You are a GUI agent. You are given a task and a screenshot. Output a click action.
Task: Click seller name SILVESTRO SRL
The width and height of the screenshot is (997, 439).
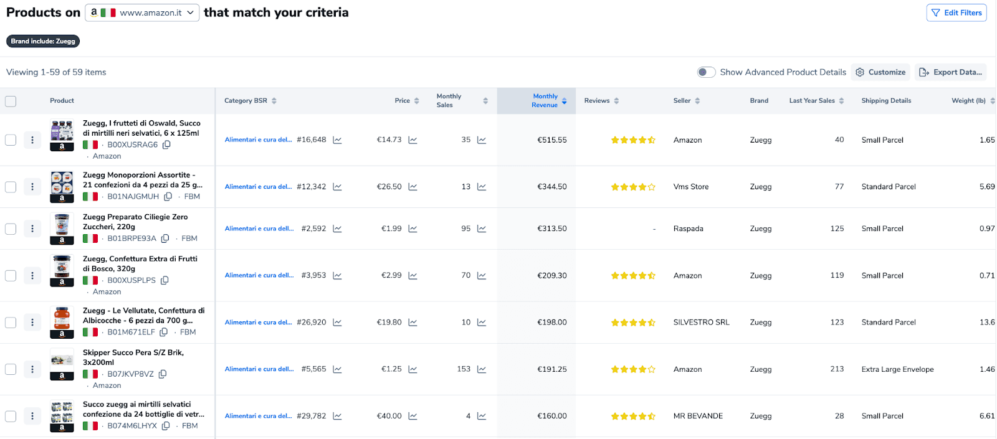point(701,323)
